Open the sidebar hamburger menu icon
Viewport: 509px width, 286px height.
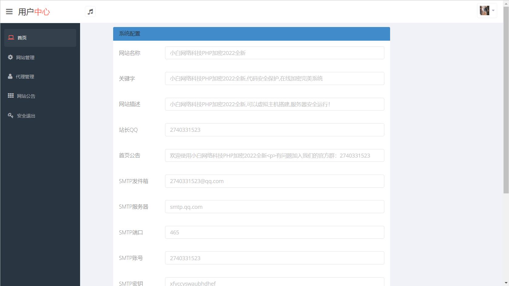pos(10,12)
